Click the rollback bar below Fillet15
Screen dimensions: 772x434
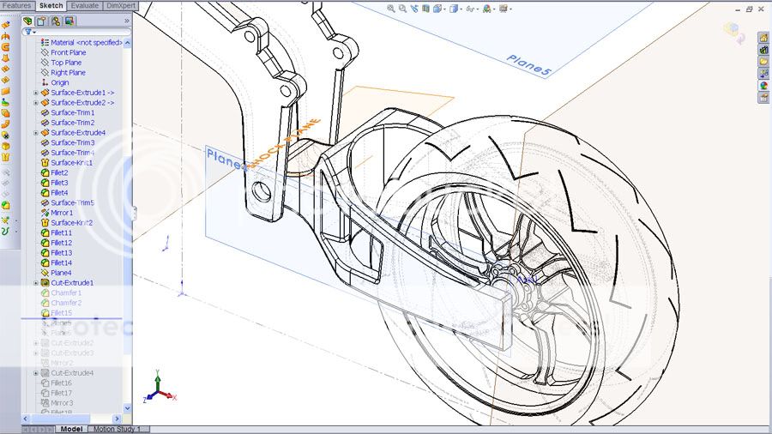[x=71, y=318]
